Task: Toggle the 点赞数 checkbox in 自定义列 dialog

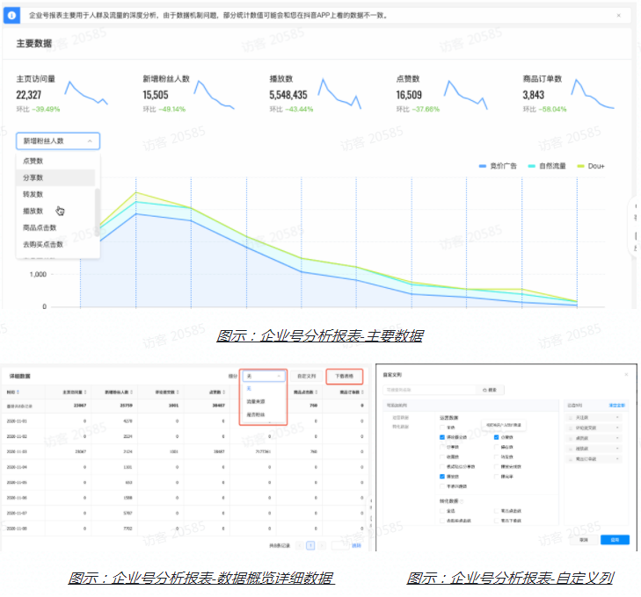Action: pos(498,436)
